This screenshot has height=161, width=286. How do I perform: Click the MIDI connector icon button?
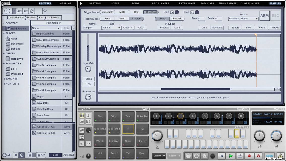pyautogui.click(x=187, y=156)
